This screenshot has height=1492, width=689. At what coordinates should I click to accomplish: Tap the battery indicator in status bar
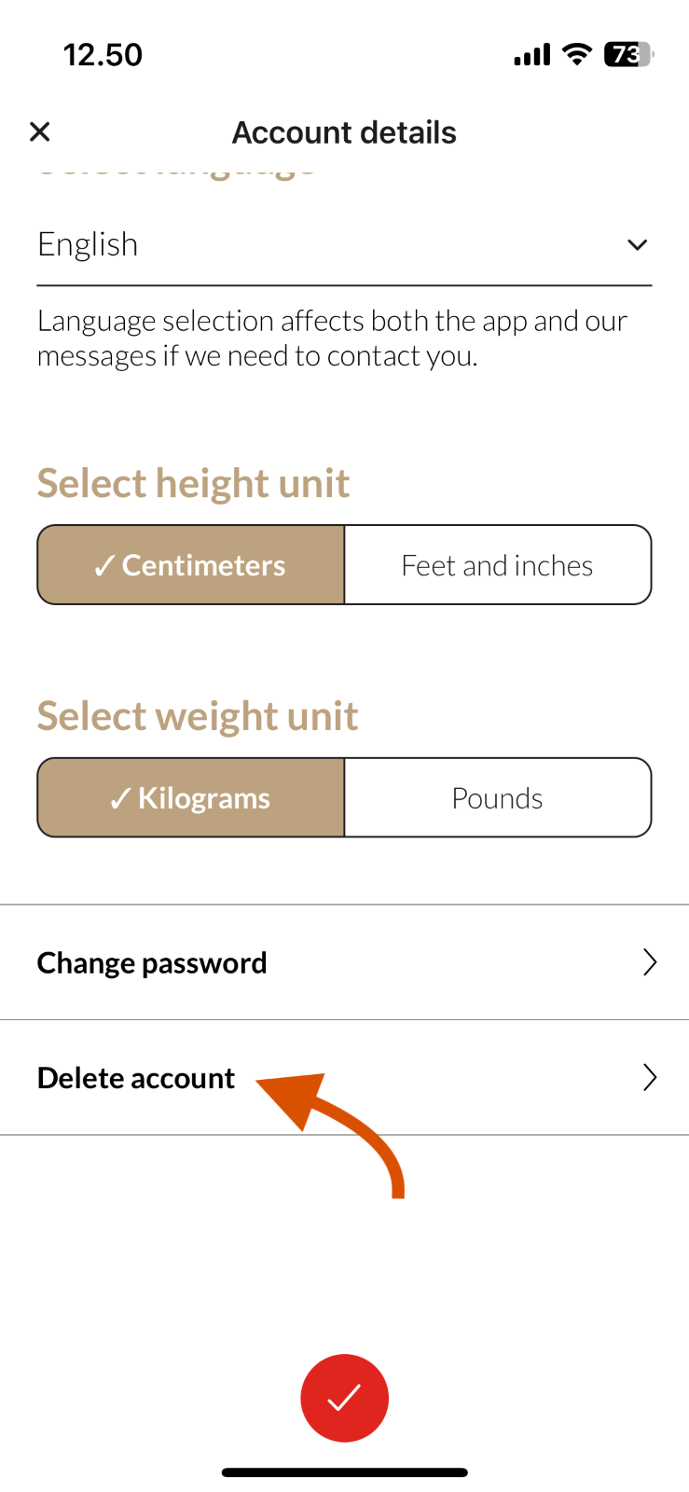click(x=629, y=55)
